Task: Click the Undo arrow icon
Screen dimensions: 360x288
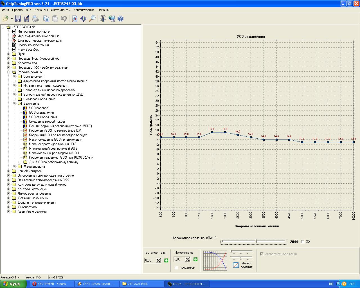Action: tap(64, 19)
